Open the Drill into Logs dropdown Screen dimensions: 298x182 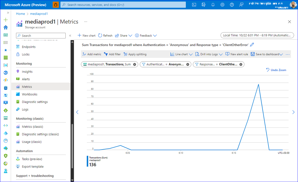209,54
